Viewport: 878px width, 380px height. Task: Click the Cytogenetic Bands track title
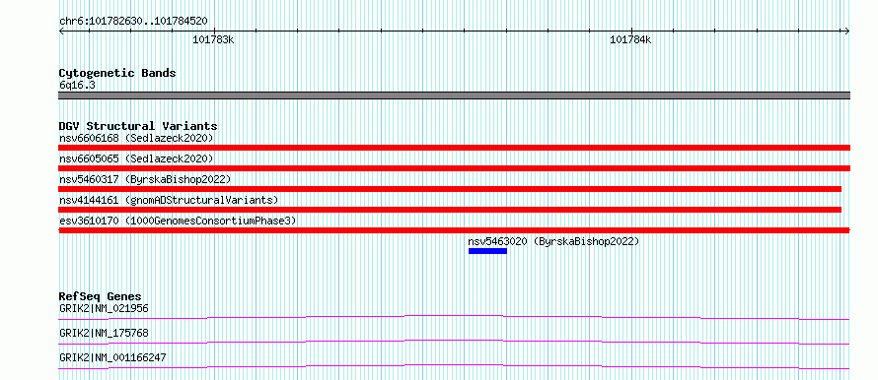coord(117,73)
